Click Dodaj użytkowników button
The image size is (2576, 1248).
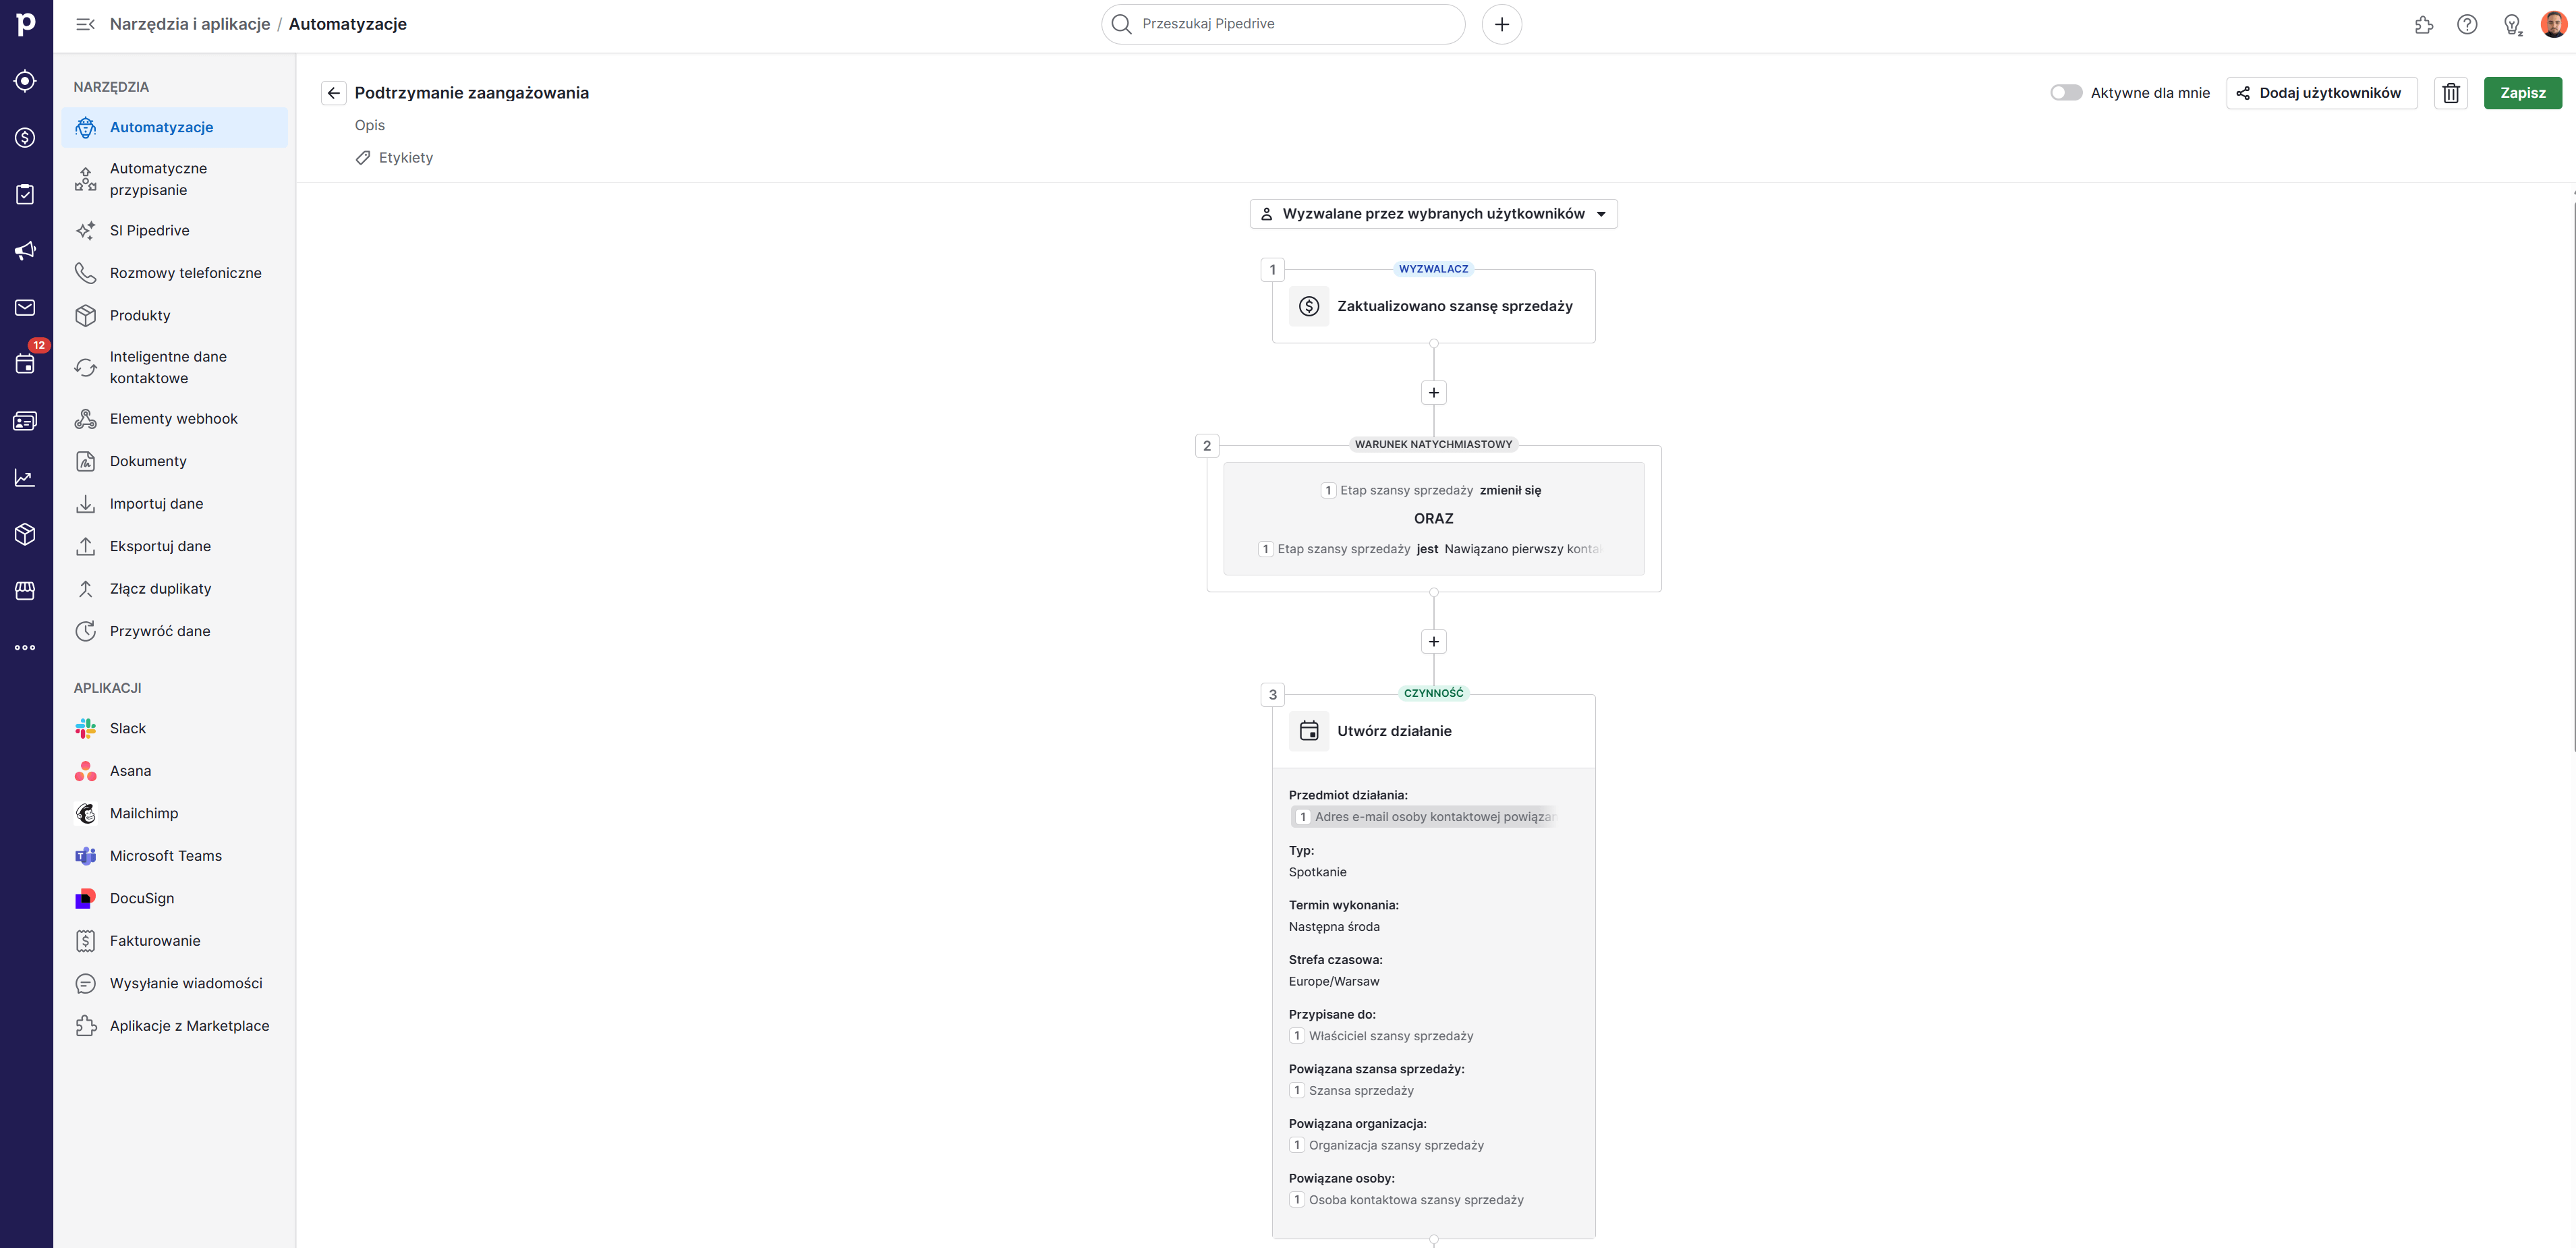(2321, 93)
